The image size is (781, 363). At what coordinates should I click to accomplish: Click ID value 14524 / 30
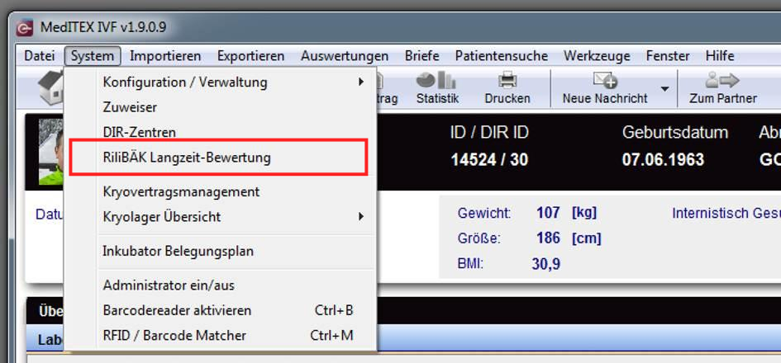[489, 159]
